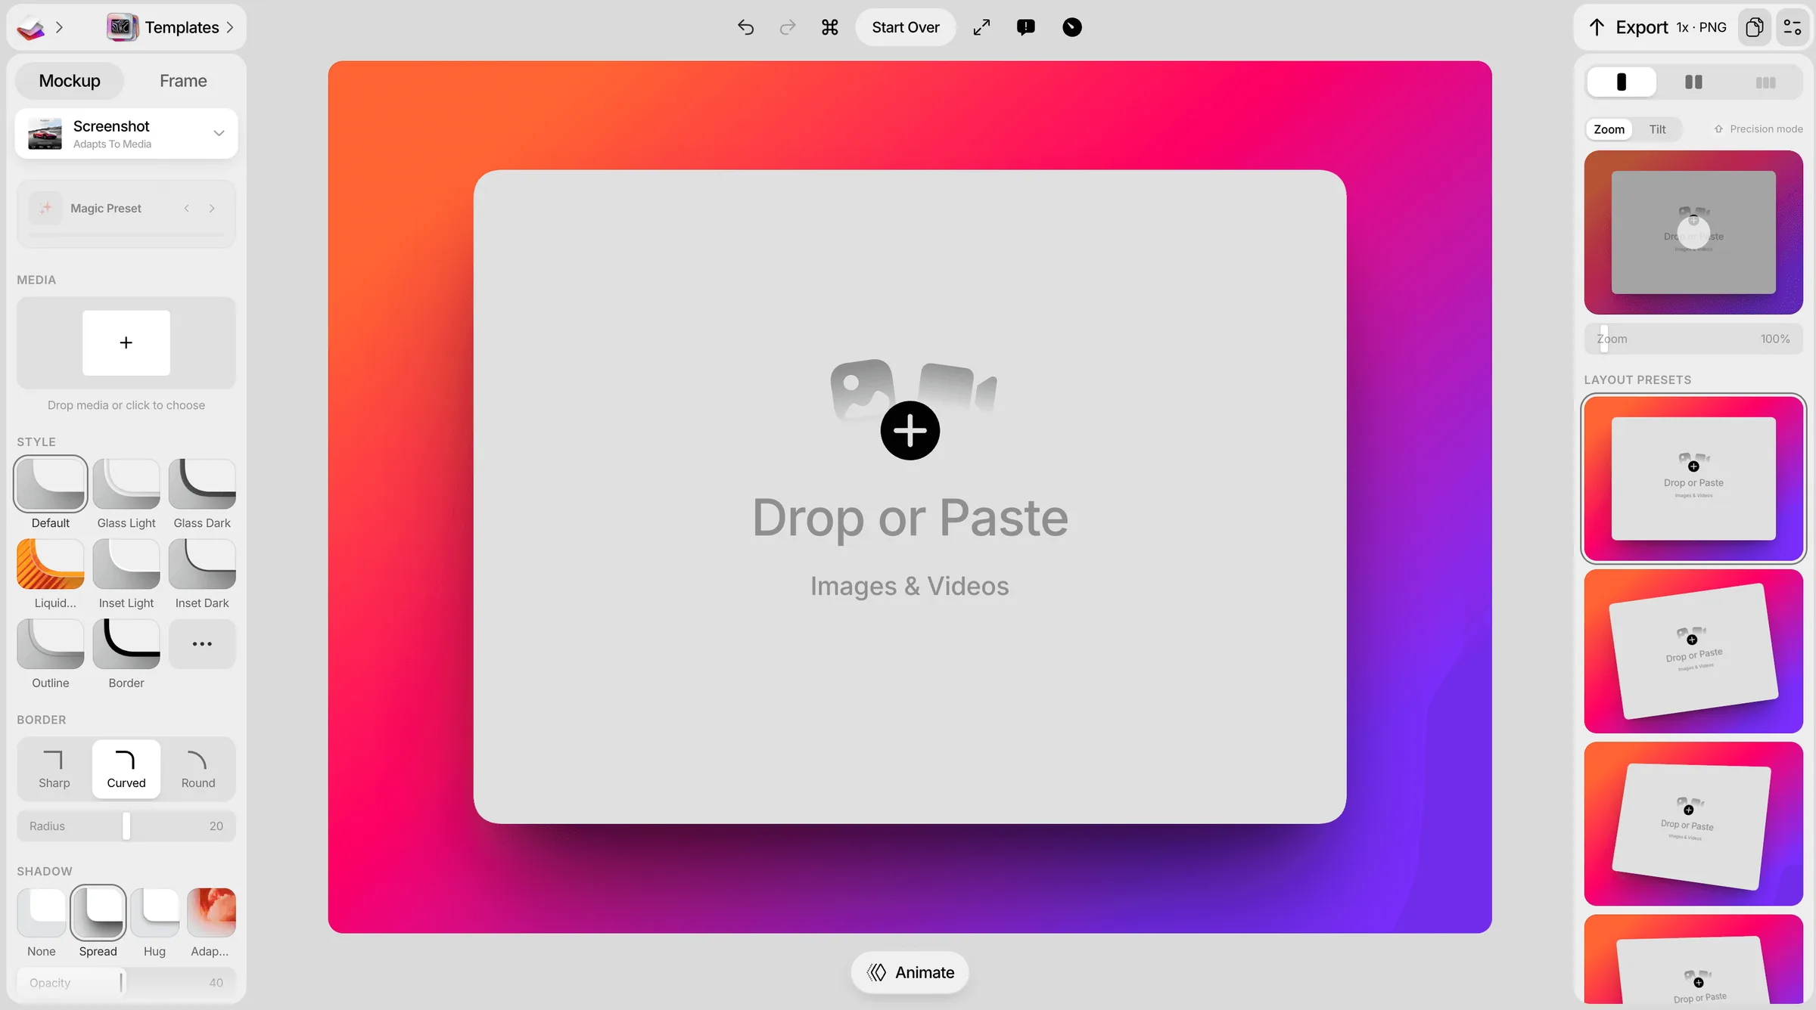Click the Animate button
The height and width of the screenshot is (1010, 1816).
910,972
